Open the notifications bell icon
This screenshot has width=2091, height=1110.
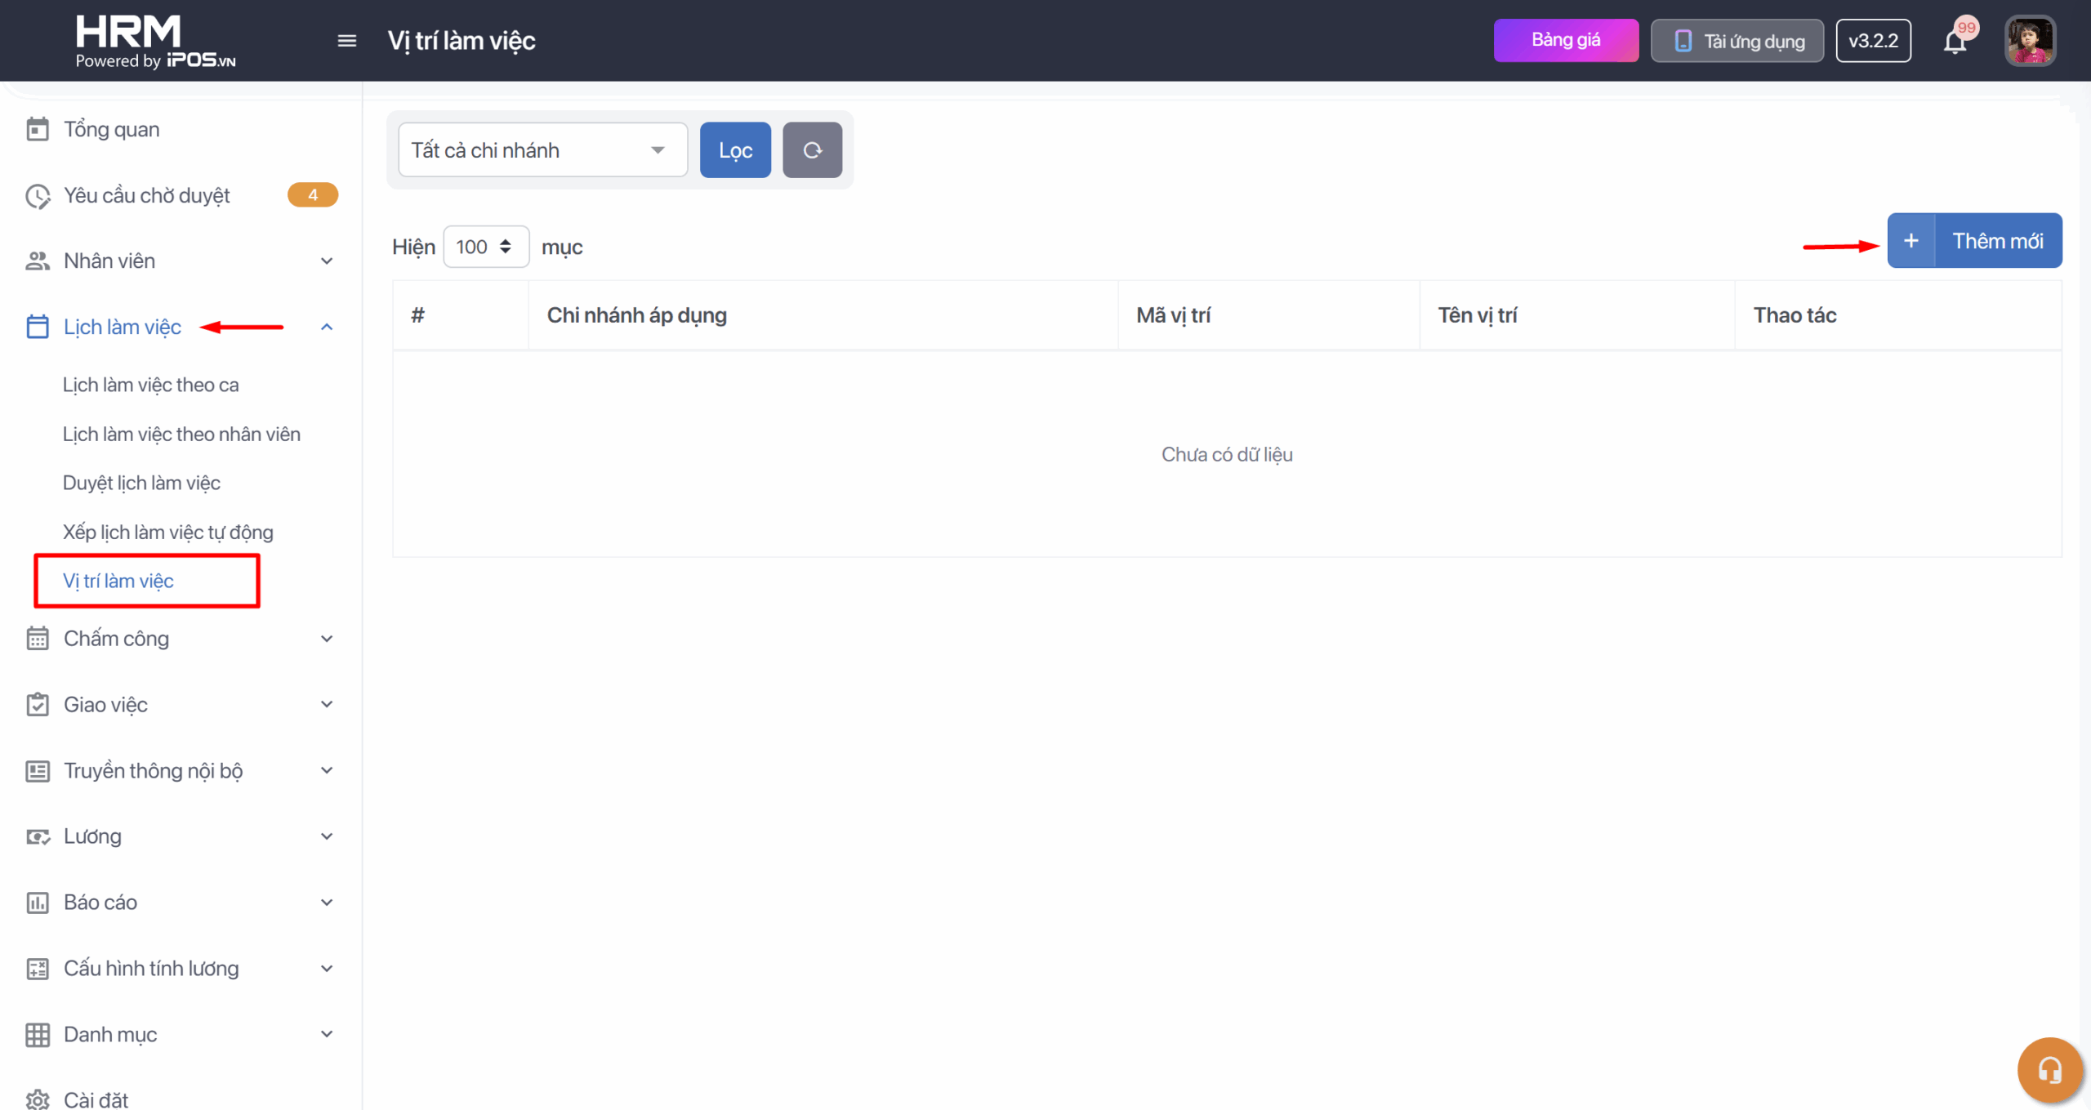coord(1955,41)
